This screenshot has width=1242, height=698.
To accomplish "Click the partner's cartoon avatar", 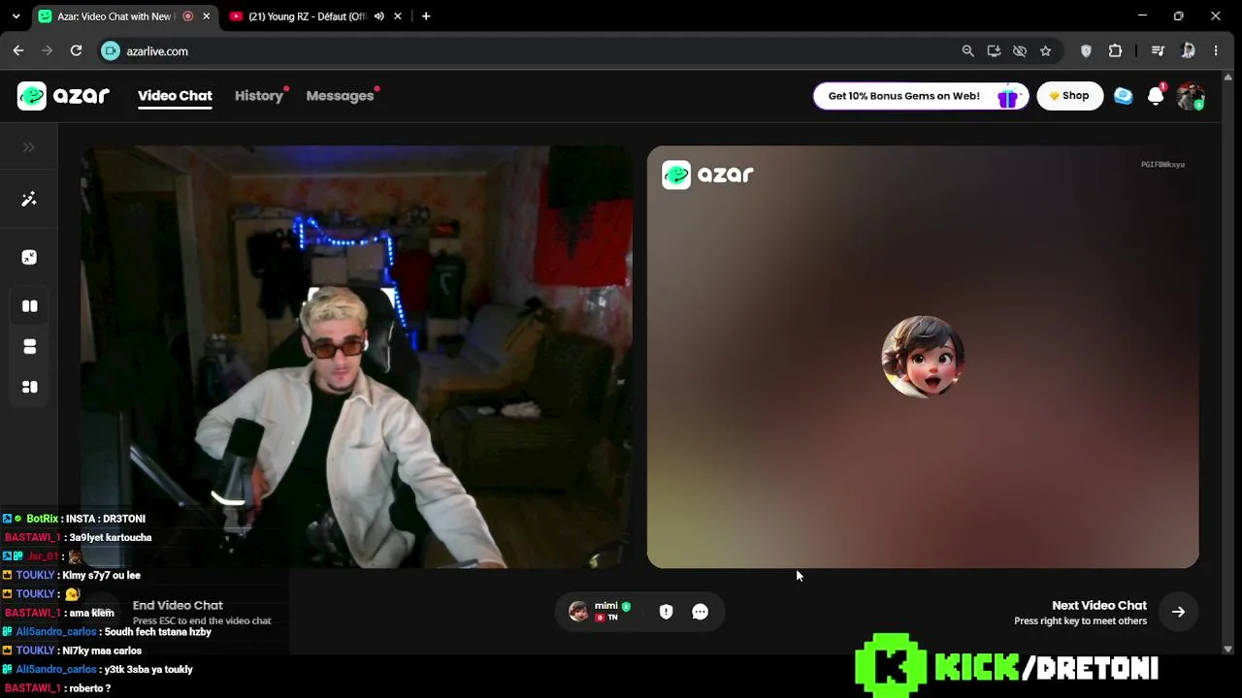I will pyautogui.click(x=923, y=357).
